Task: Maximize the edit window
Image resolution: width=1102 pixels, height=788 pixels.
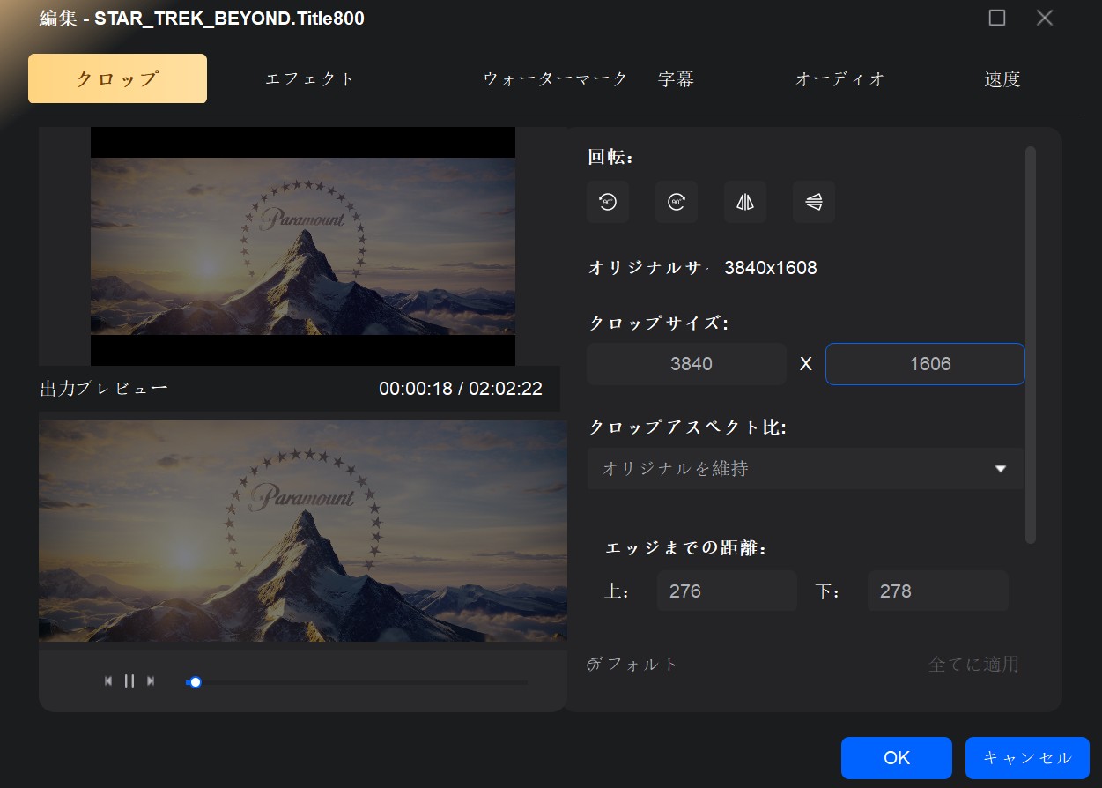Action: pyautogui.click(x=997, y=18)
